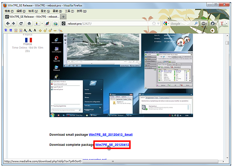The image size is (234, 167).
Task: Open the 歷史 (S) menu
Action: click(x=45, y=11)
